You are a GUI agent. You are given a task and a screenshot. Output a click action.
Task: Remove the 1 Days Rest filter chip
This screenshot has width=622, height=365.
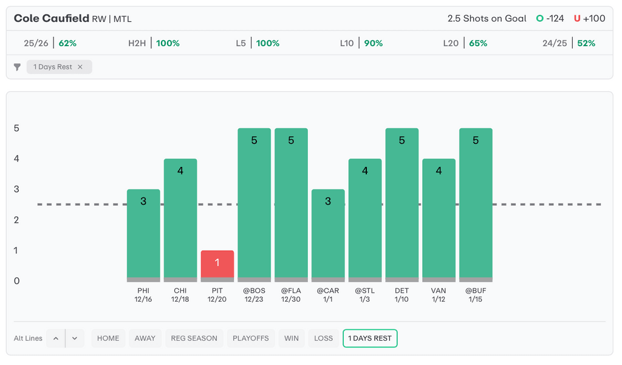[x=80, y=67]
